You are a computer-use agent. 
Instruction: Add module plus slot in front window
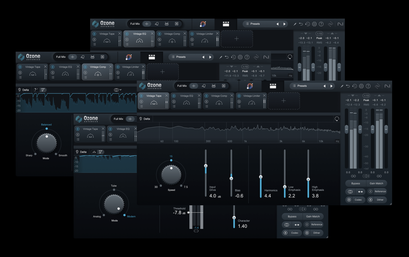pos(284,101)
